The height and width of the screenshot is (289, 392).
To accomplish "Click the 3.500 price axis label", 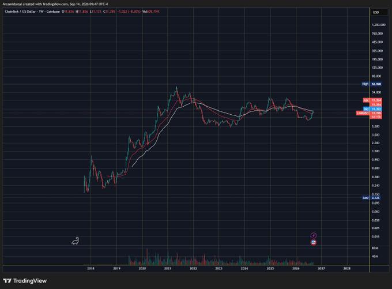I will 376,135.
